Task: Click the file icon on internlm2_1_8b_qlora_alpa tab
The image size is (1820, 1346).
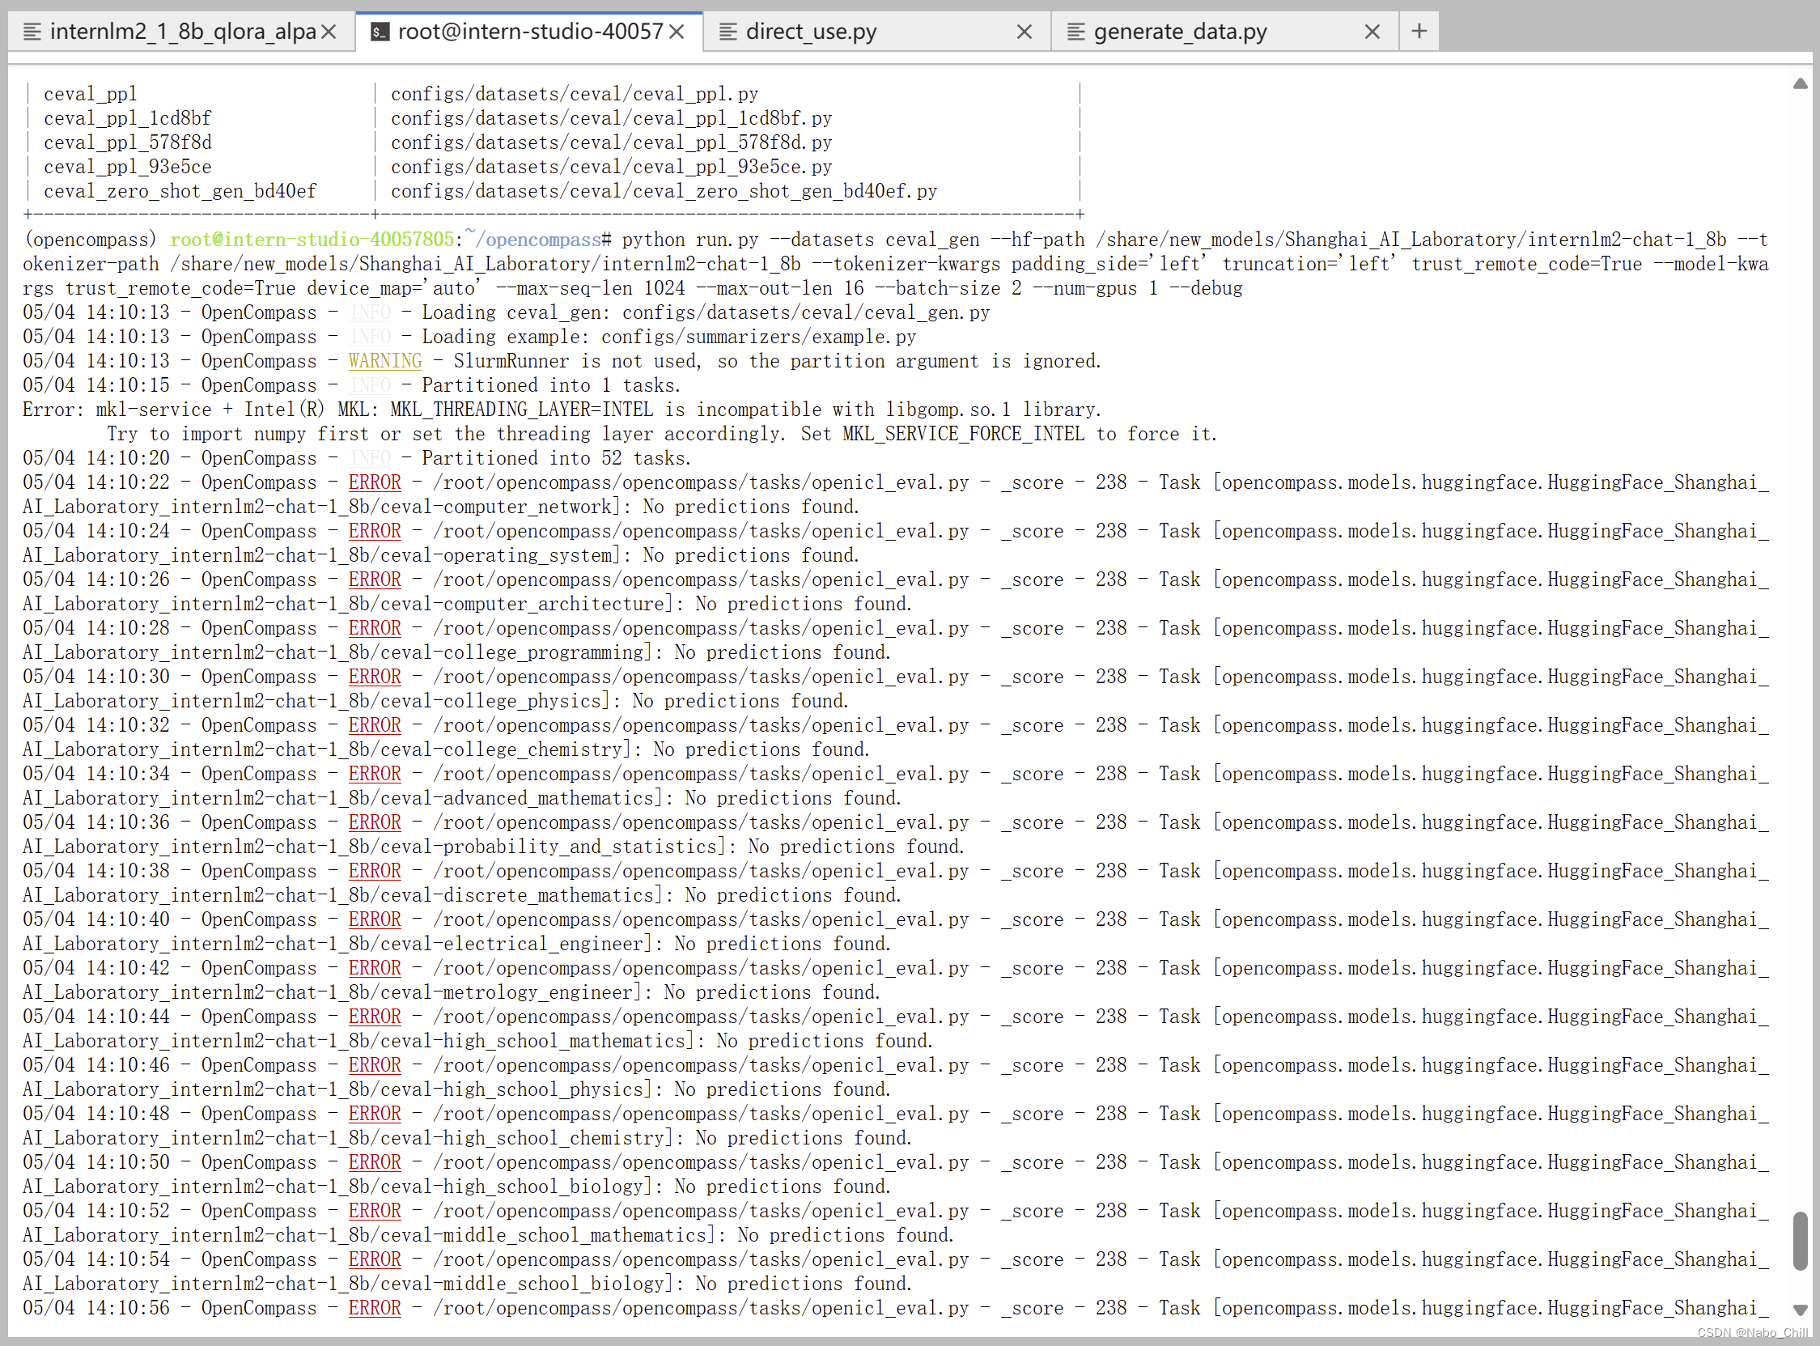Action: pos(32,32)
